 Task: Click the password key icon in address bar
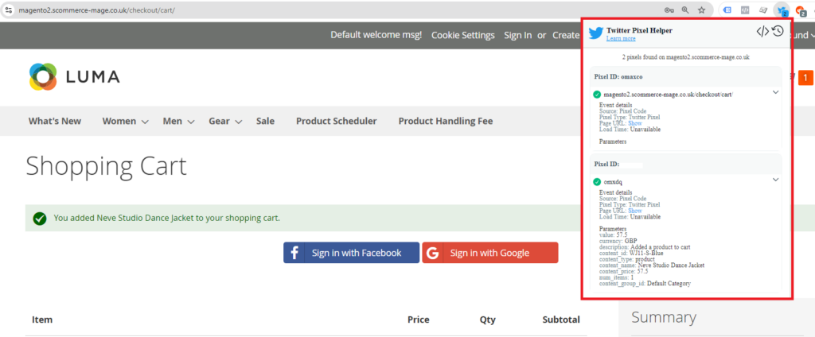[x=669, y=10]
